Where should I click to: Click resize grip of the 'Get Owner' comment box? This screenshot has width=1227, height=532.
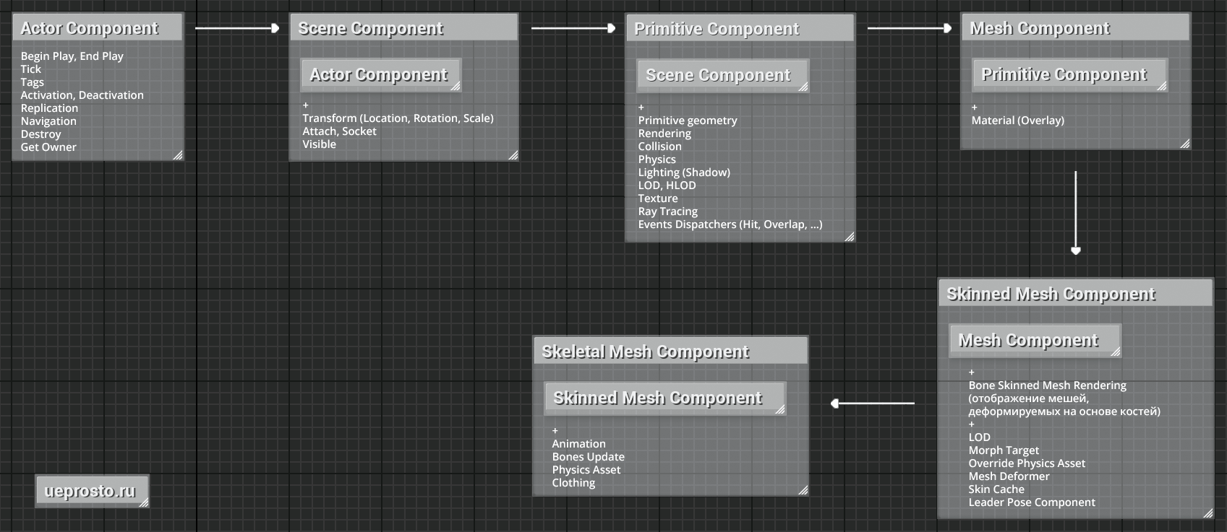coord(178,154)
